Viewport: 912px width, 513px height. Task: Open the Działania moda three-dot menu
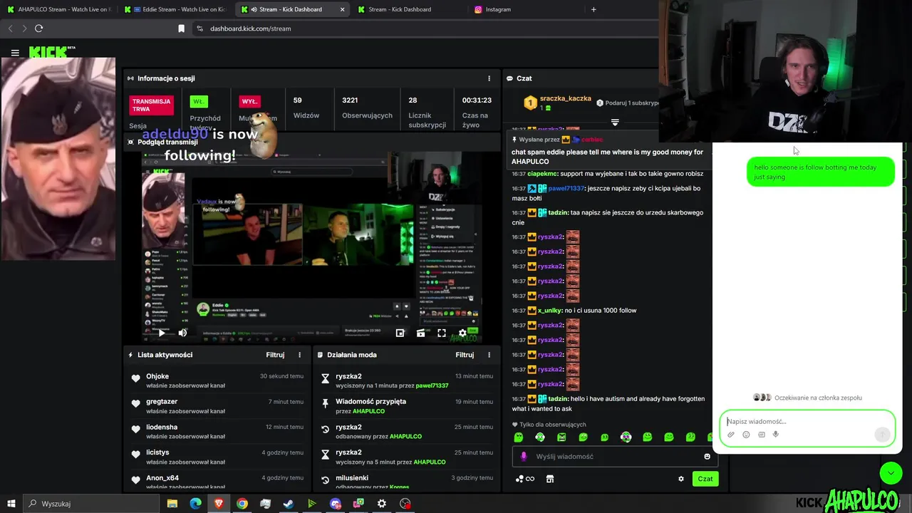pyautogui.click(x=489, y=355)
